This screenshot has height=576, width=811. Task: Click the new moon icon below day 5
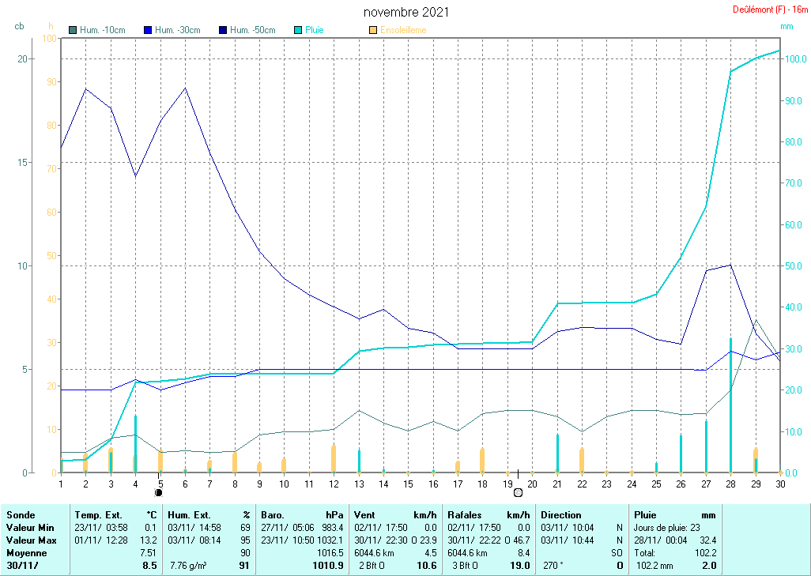click(158, 492)
